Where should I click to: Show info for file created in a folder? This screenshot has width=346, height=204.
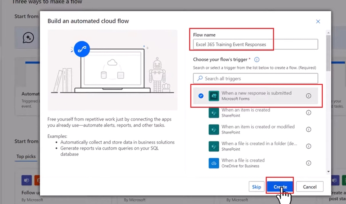(308, 146)
